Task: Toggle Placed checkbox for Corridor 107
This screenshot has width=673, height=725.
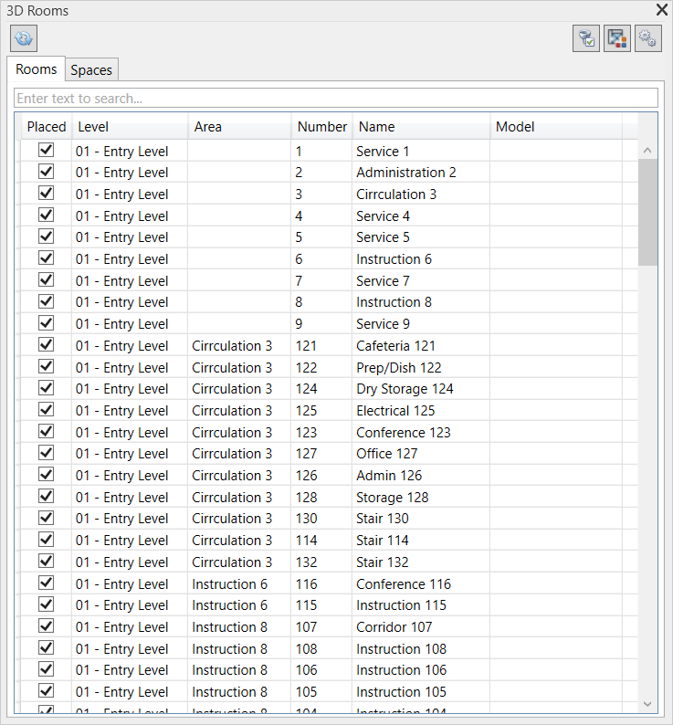Action: [47, 626]
